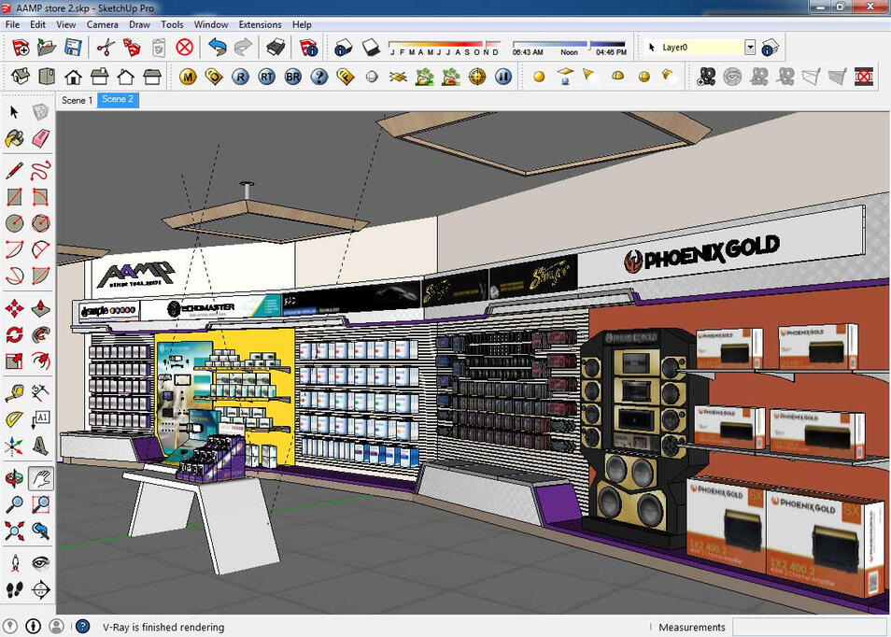
Task: Select the Move tool
Action: pos(15,309)
